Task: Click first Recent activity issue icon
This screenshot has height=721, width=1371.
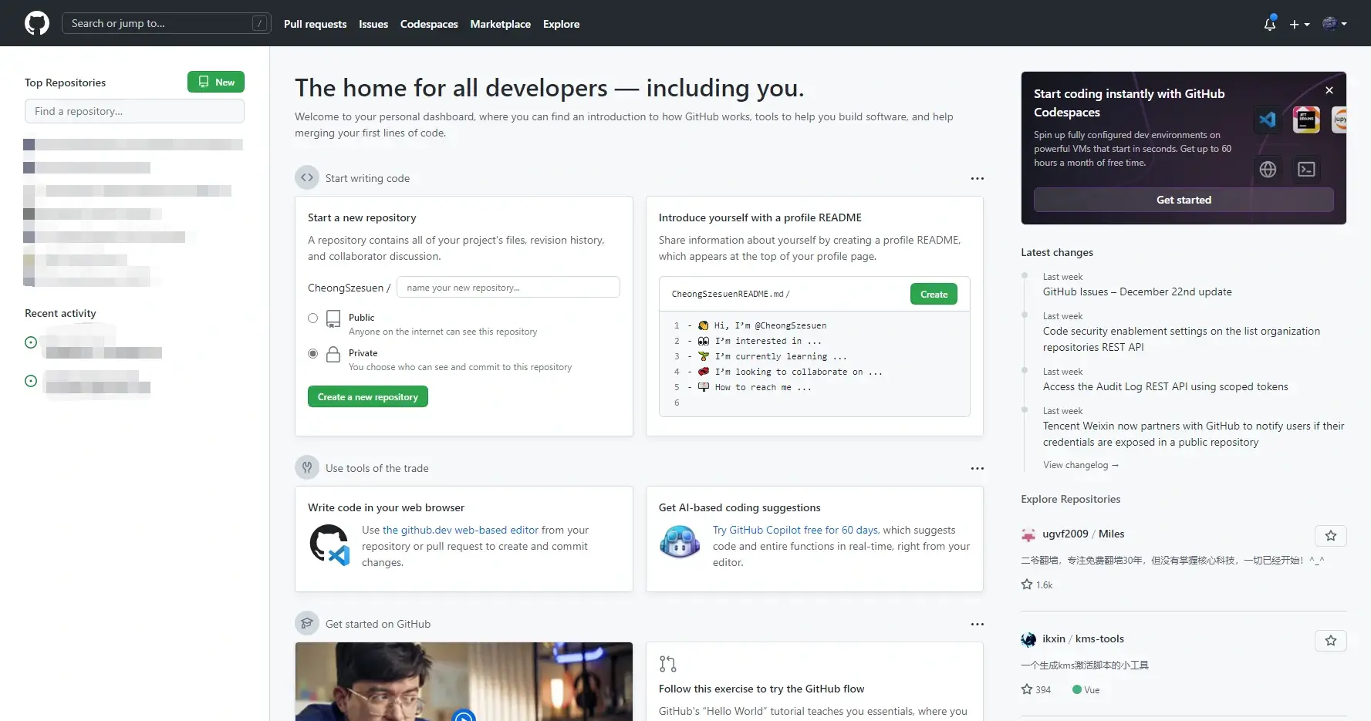Action: tap(31, 342)
